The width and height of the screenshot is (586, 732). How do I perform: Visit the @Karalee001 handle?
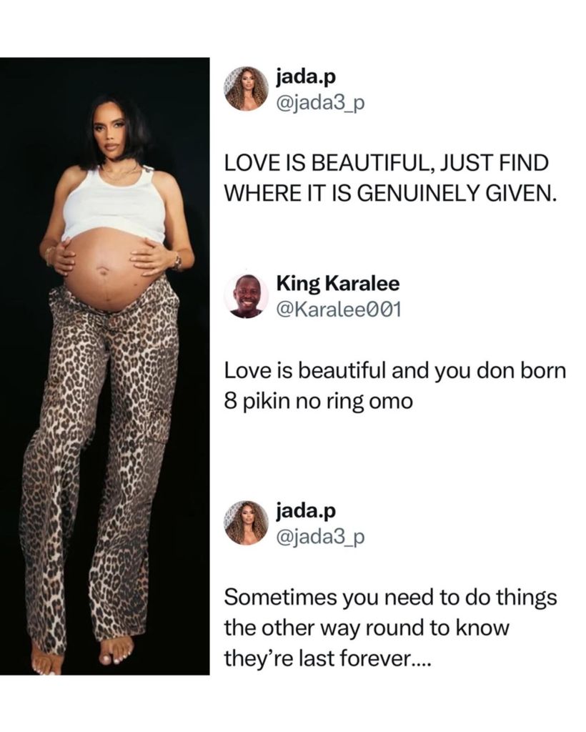[x=339, y=310]
